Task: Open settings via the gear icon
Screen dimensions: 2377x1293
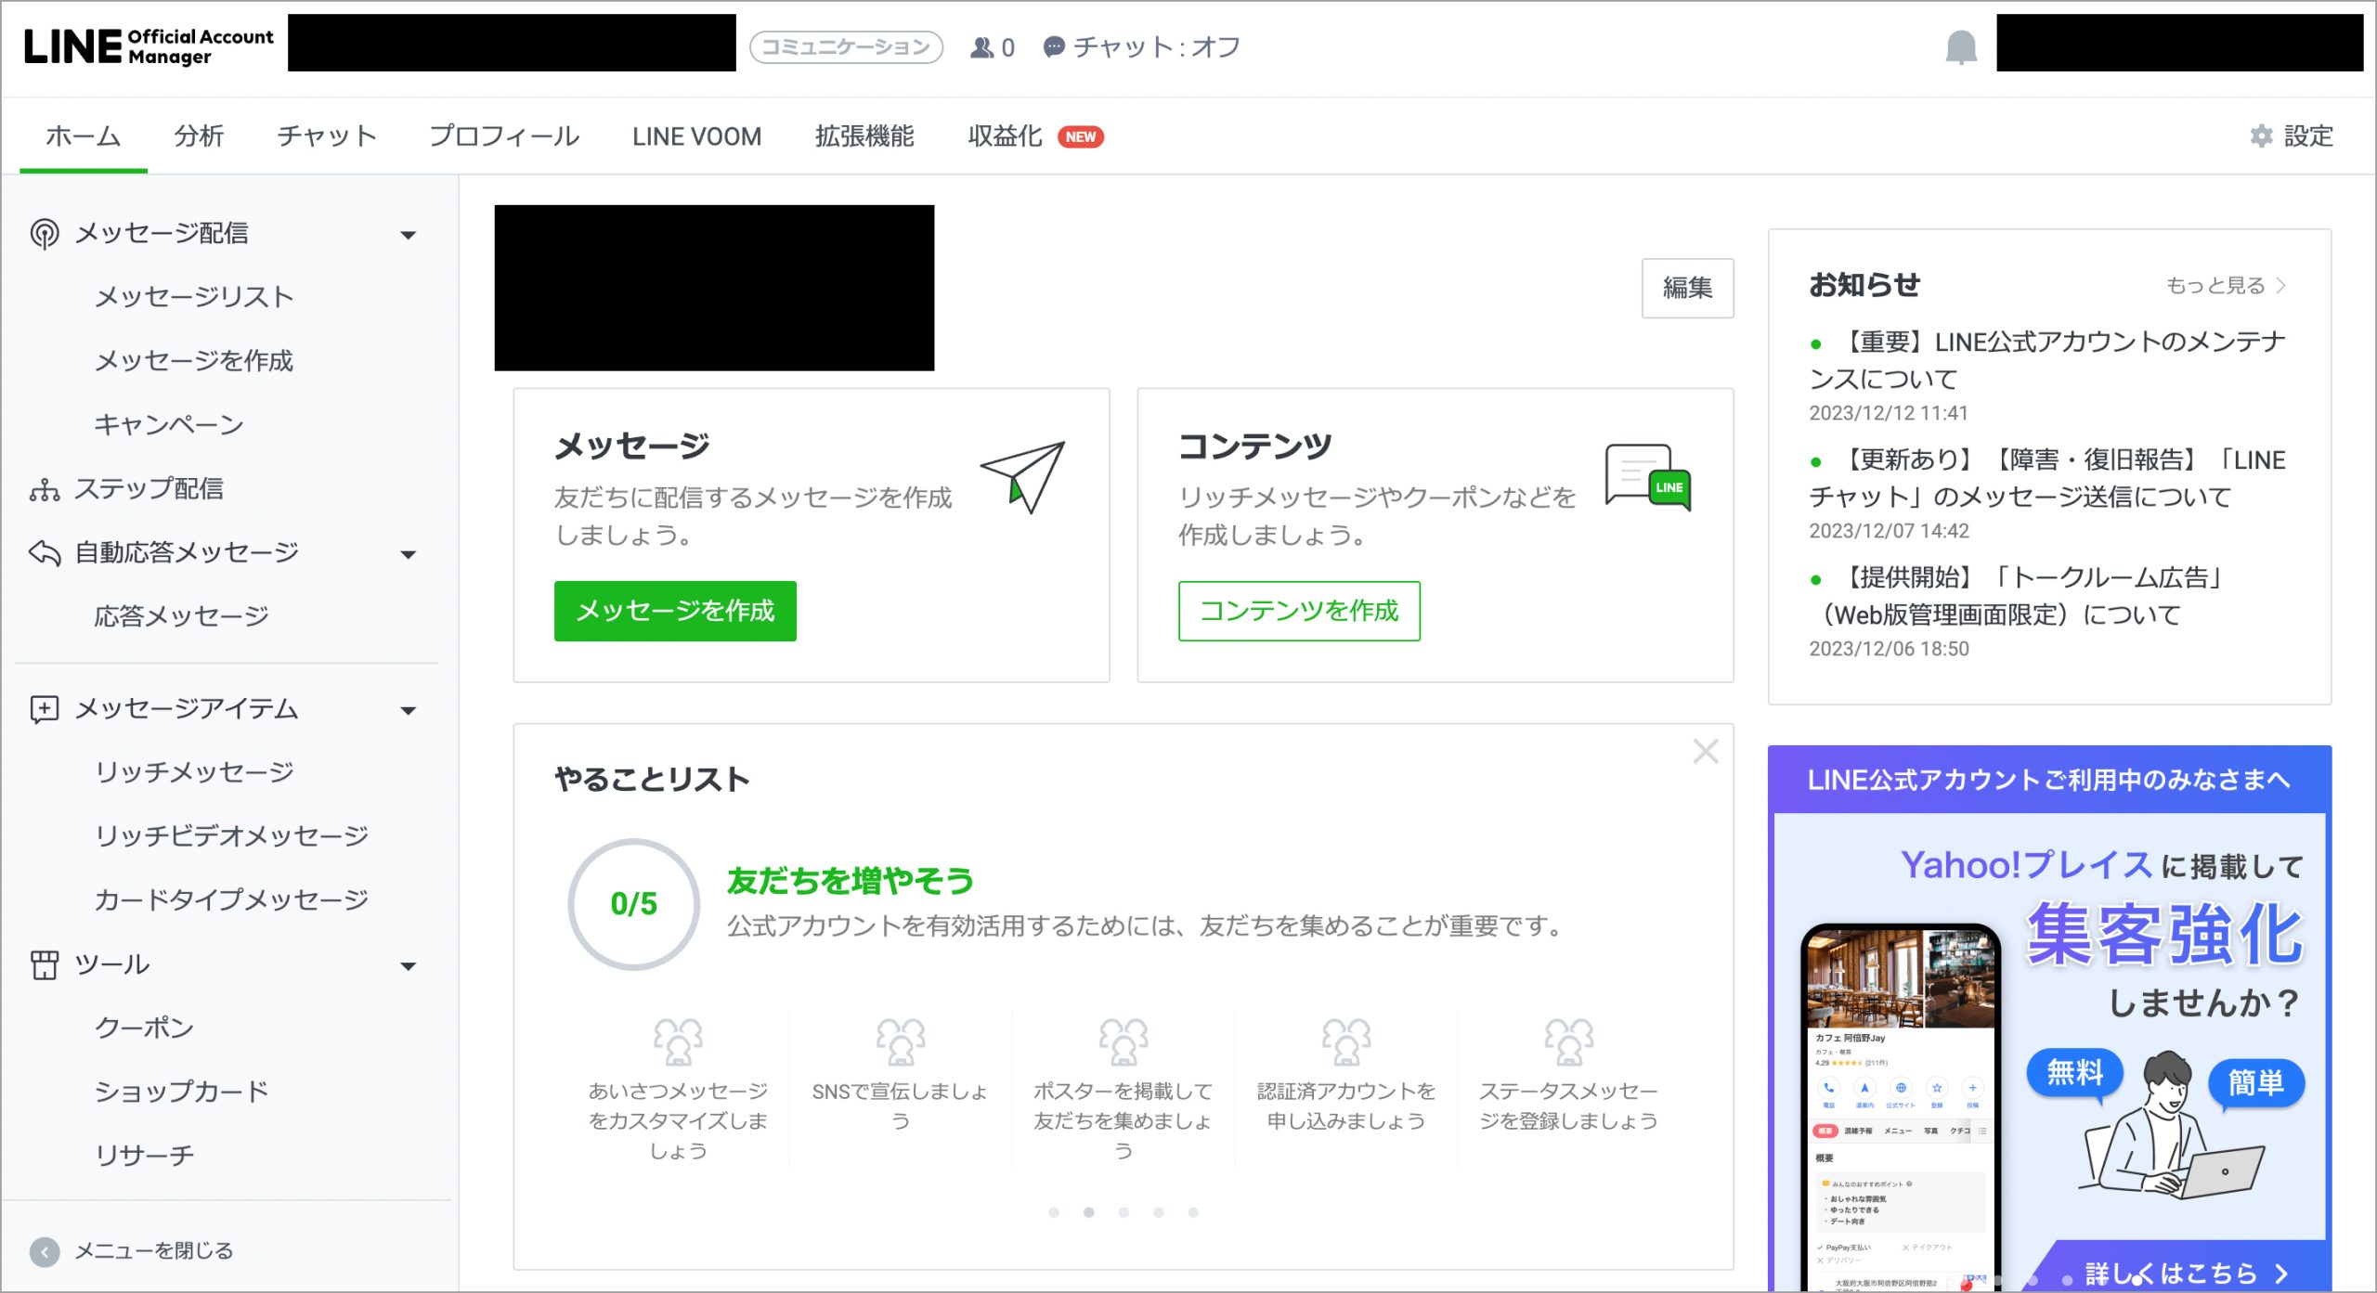Action: [2261, 136]
